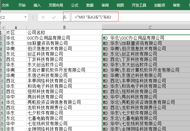Select cell MD 华中\七在线科贸有限公司

[146, 124]
